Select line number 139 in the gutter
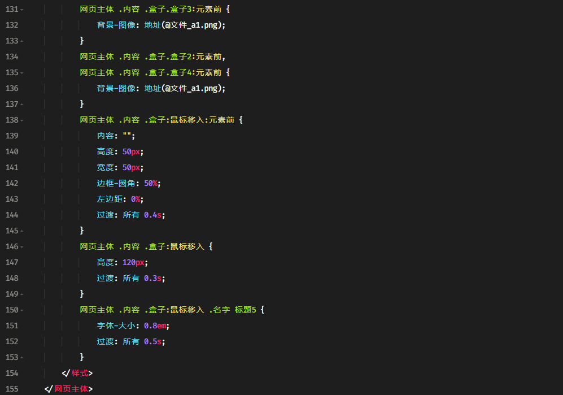The image size is (563, 395). pos(12,136)
